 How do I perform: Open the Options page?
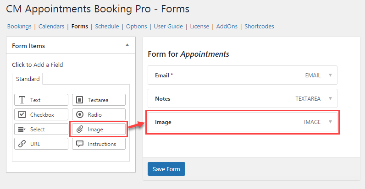point(136,27)
